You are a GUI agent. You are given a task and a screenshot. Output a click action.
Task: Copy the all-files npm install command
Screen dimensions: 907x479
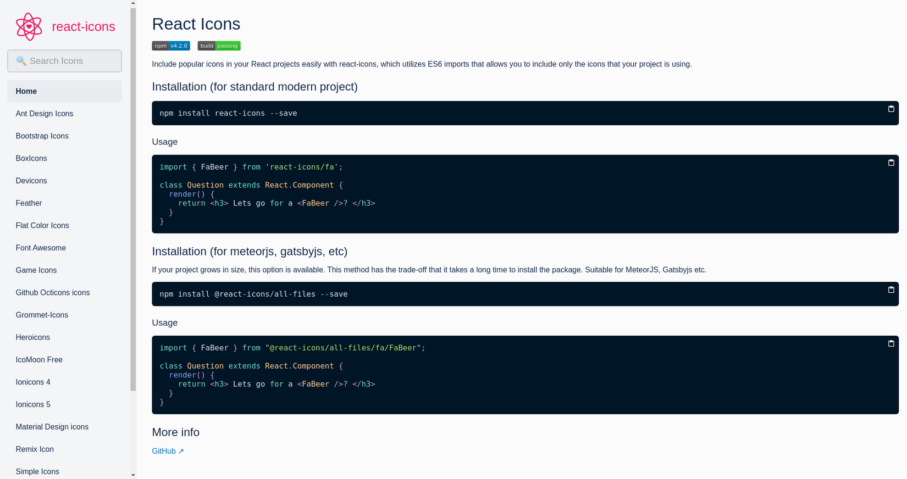pyautogui.click(x=891, y=289)
